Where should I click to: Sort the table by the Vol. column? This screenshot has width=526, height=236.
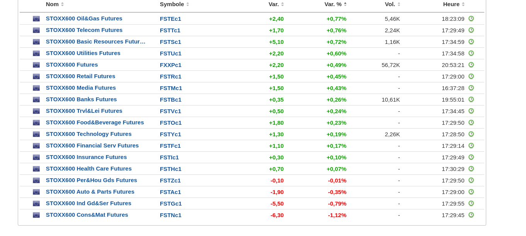[x=399, y=4]
